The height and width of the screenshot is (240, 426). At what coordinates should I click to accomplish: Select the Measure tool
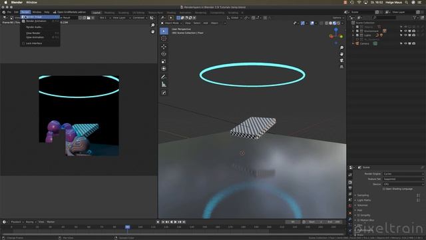(164, 85)
